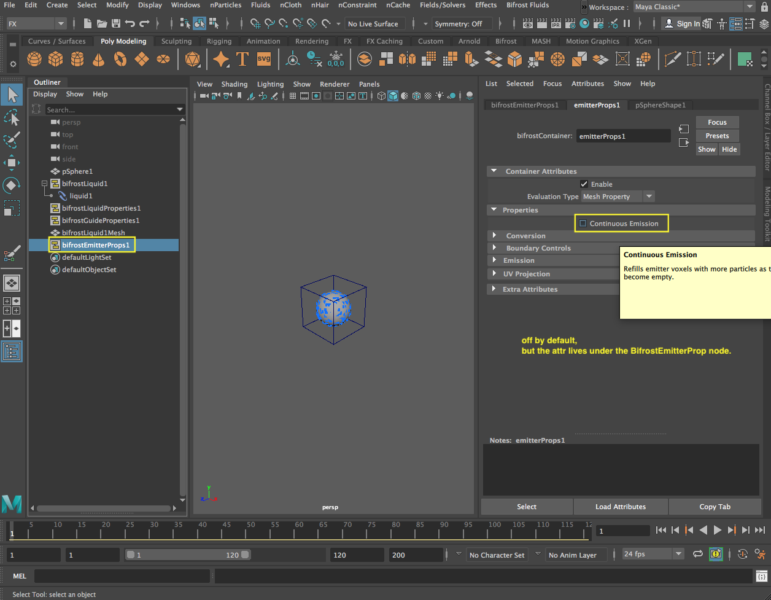Switch to the pSphereShape1 attribute tab
Viewport: 771px width, 600px height.
click(x=660, y=105)
